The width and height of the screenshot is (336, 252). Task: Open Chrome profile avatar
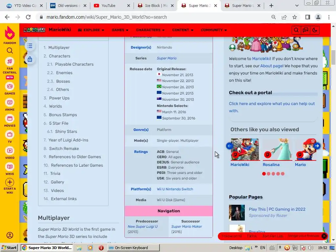point(318,17)
